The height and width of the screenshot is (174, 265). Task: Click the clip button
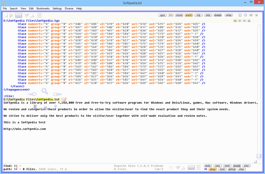click(x=198, y=15)
